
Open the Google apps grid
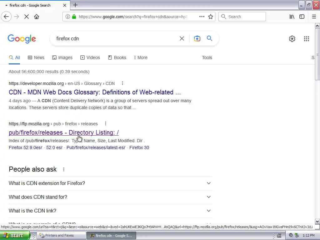point(306,38)
